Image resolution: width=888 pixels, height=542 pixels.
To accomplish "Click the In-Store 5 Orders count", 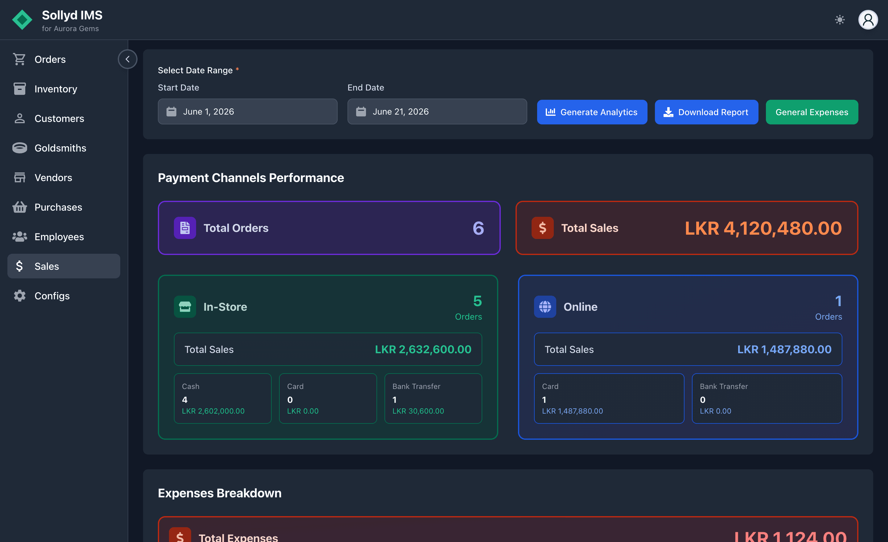I will (x=468, y=307).
